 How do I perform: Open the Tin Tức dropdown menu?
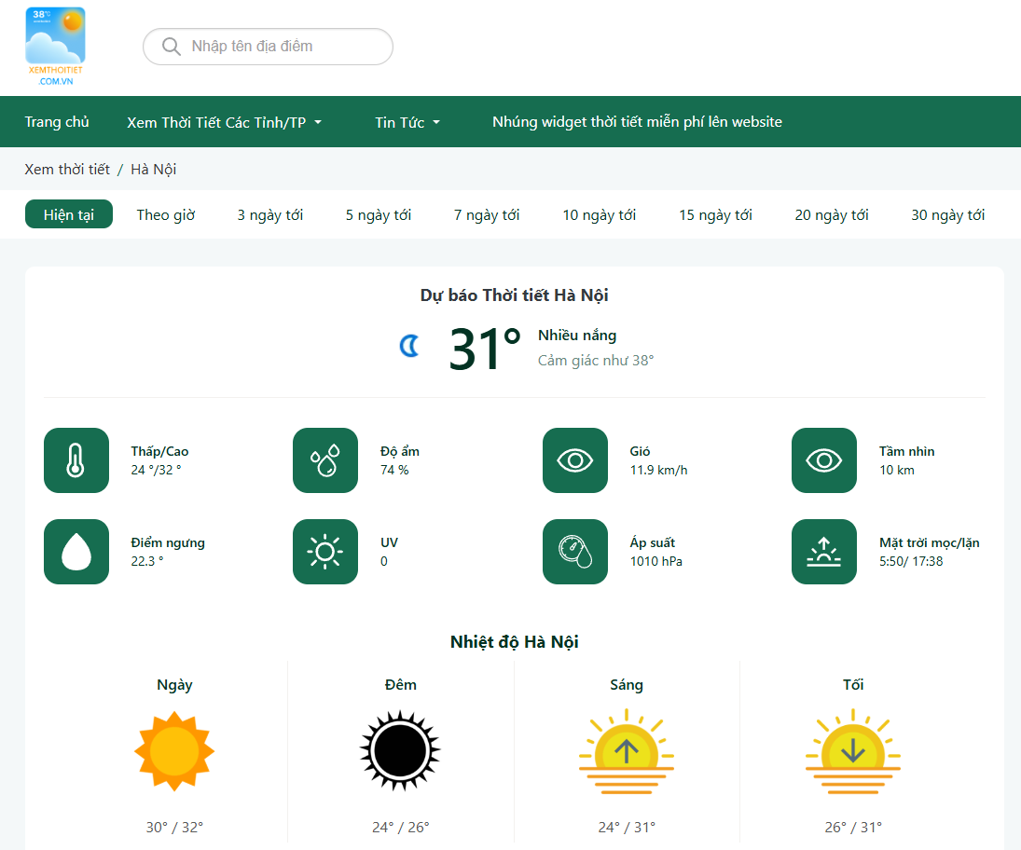click(x=407, y=122)
